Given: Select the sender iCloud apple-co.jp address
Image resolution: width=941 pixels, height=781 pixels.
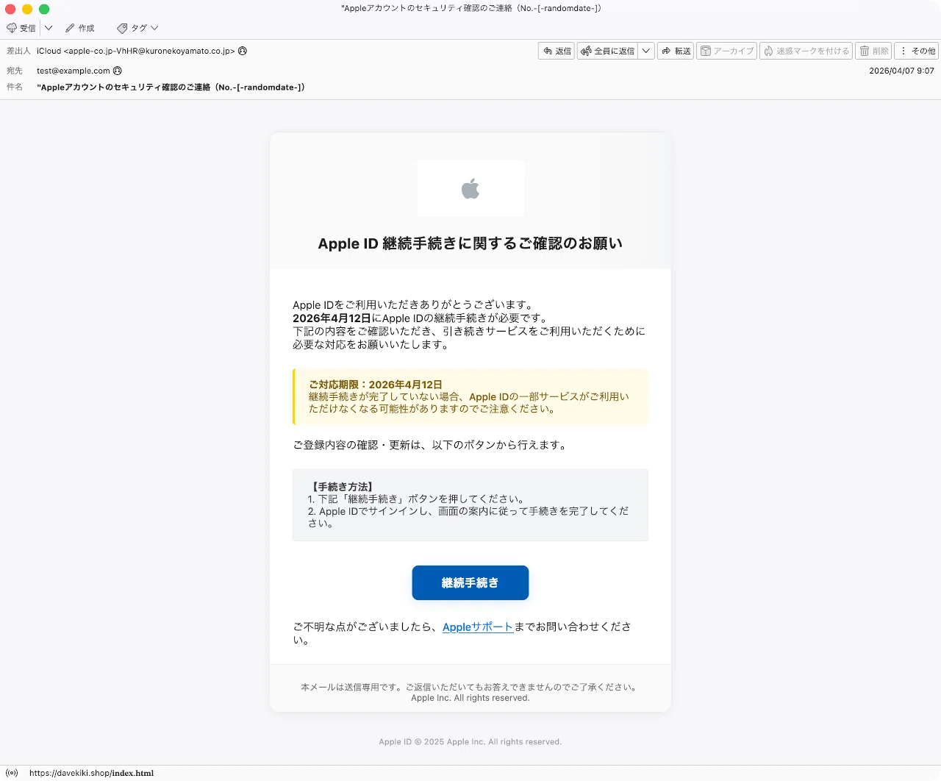Looking at the screenshot, I should 136,51.
